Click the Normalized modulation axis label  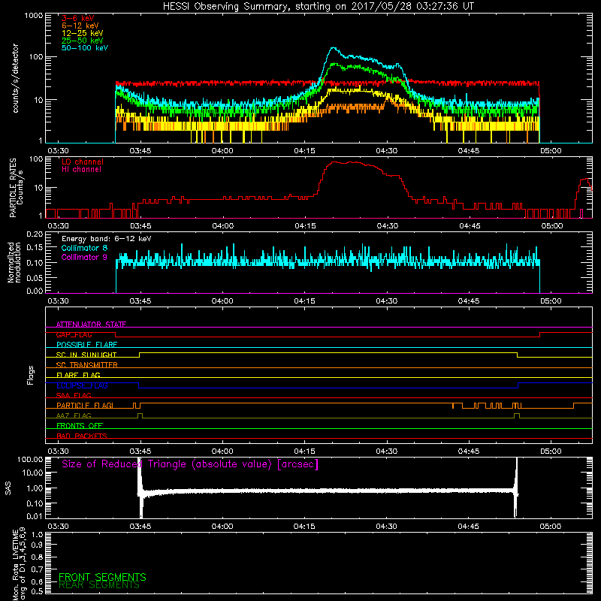(x=14, y=262)
